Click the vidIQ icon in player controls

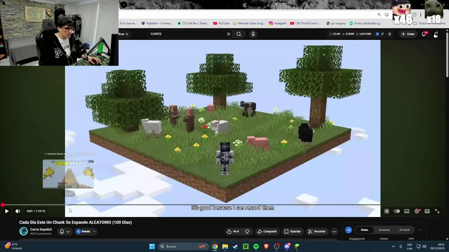(x=387, y=211)
